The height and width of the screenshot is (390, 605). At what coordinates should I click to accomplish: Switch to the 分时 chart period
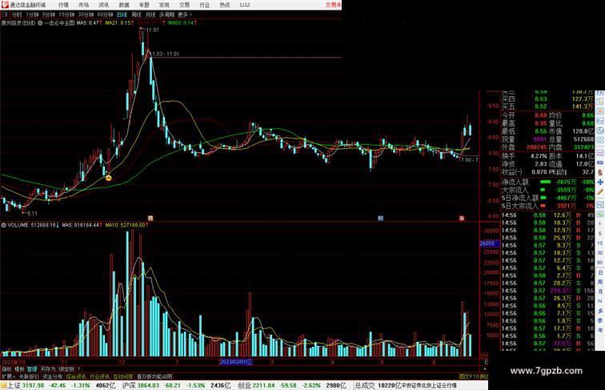point(17,14)
